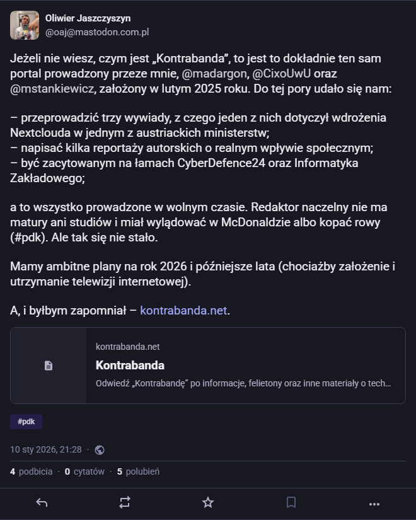The width and height of the screenshot is (416, 520).
Task: Open Oliwier Jaszczyszyn display name profile
Action: pos(88,18)
